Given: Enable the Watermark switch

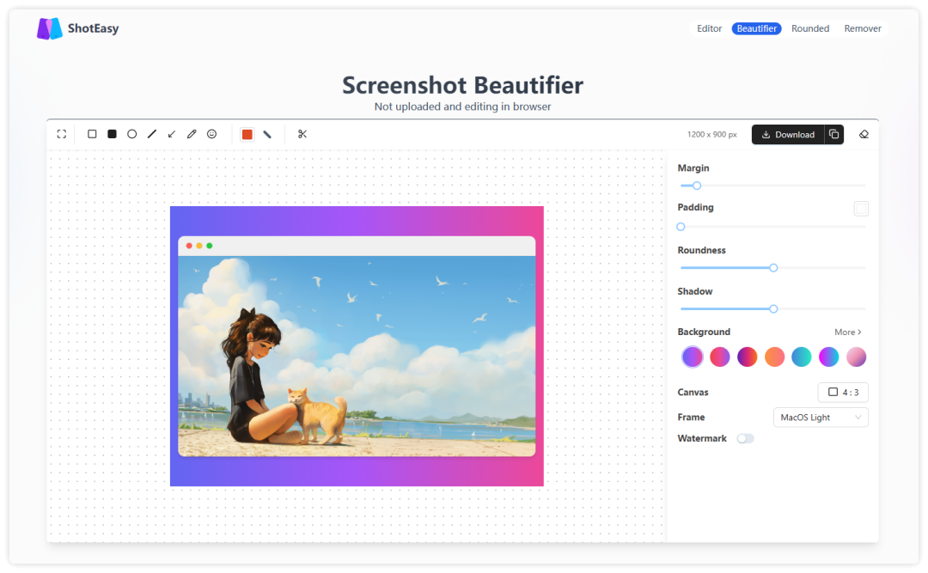Looking at the screenshot, I should click(x=745, y=438).
